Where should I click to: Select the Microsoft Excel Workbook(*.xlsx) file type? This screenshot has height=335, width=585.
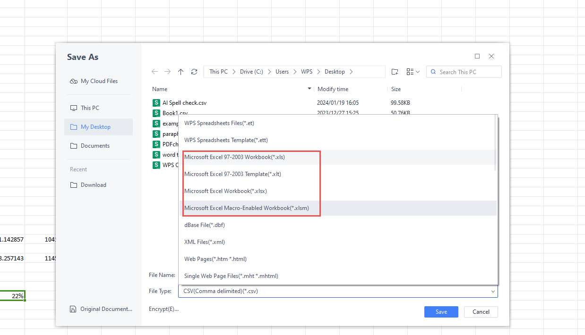pos(225,191)
